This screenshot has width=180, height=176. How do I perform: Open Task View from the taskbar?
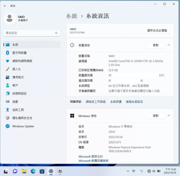[x=6, y=171]
